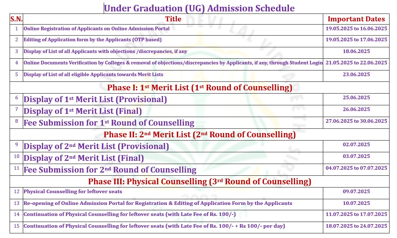Click the 18.06.2025 date for objections list
The height and width of the screenshot is (238, 397).
click(356, 51)
